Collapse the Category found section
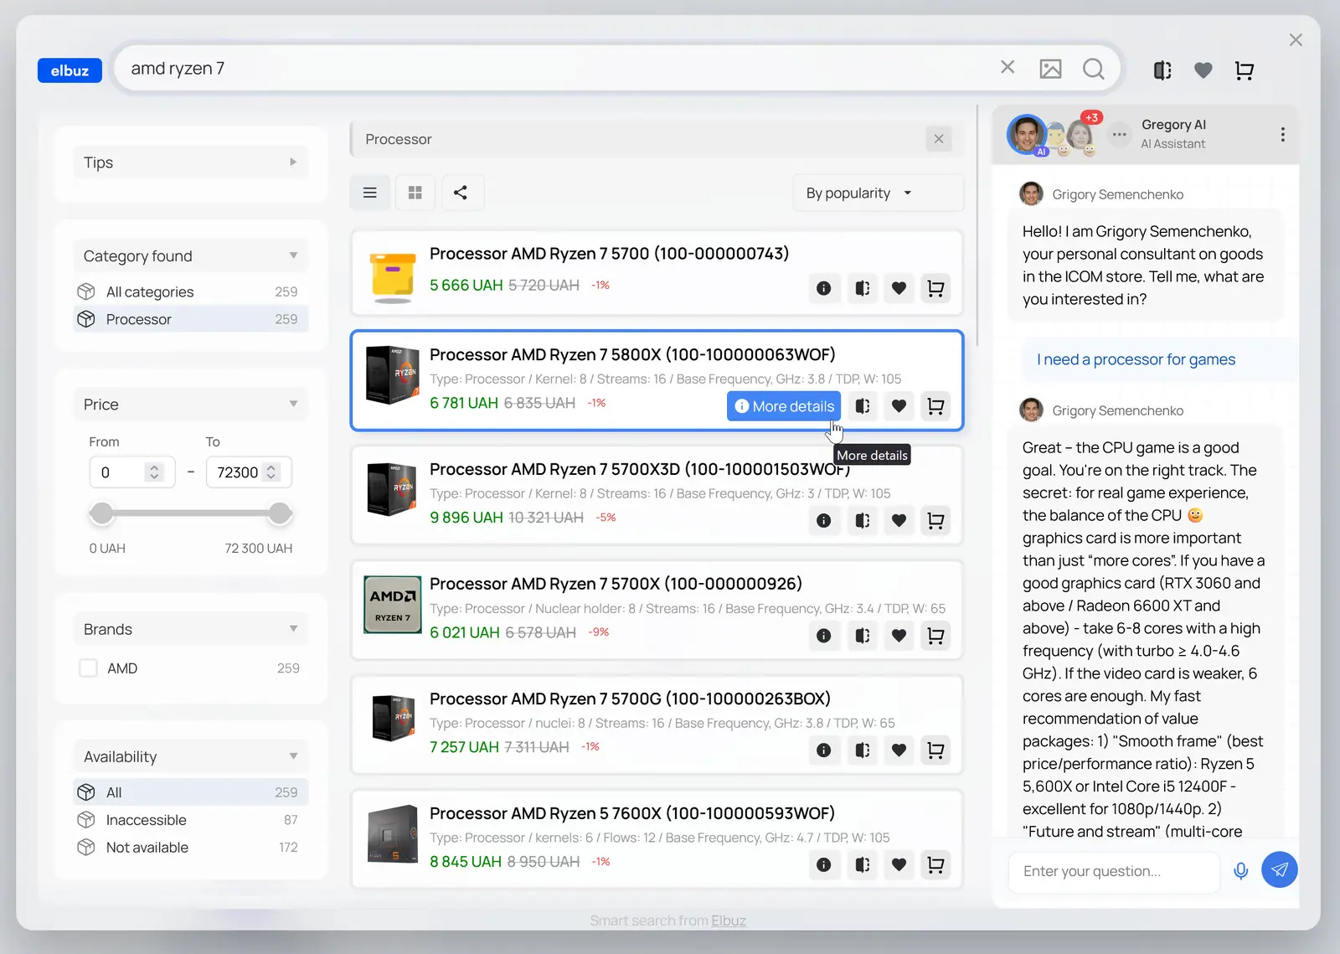Screen dimensions: 1340x954 (x=191, y=255)
